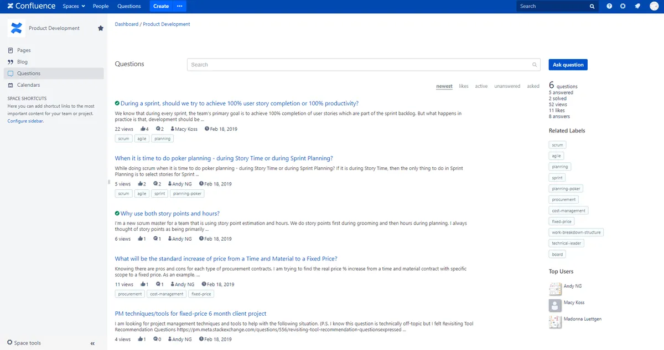Open People in the top navigation
Screen dimensions: 664x350
tap(101, 6)
